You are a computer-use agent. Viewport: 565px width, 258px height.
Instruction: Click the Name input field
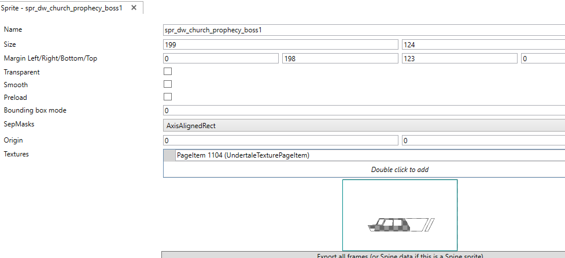pyautogui.click(x=364, y=30)
